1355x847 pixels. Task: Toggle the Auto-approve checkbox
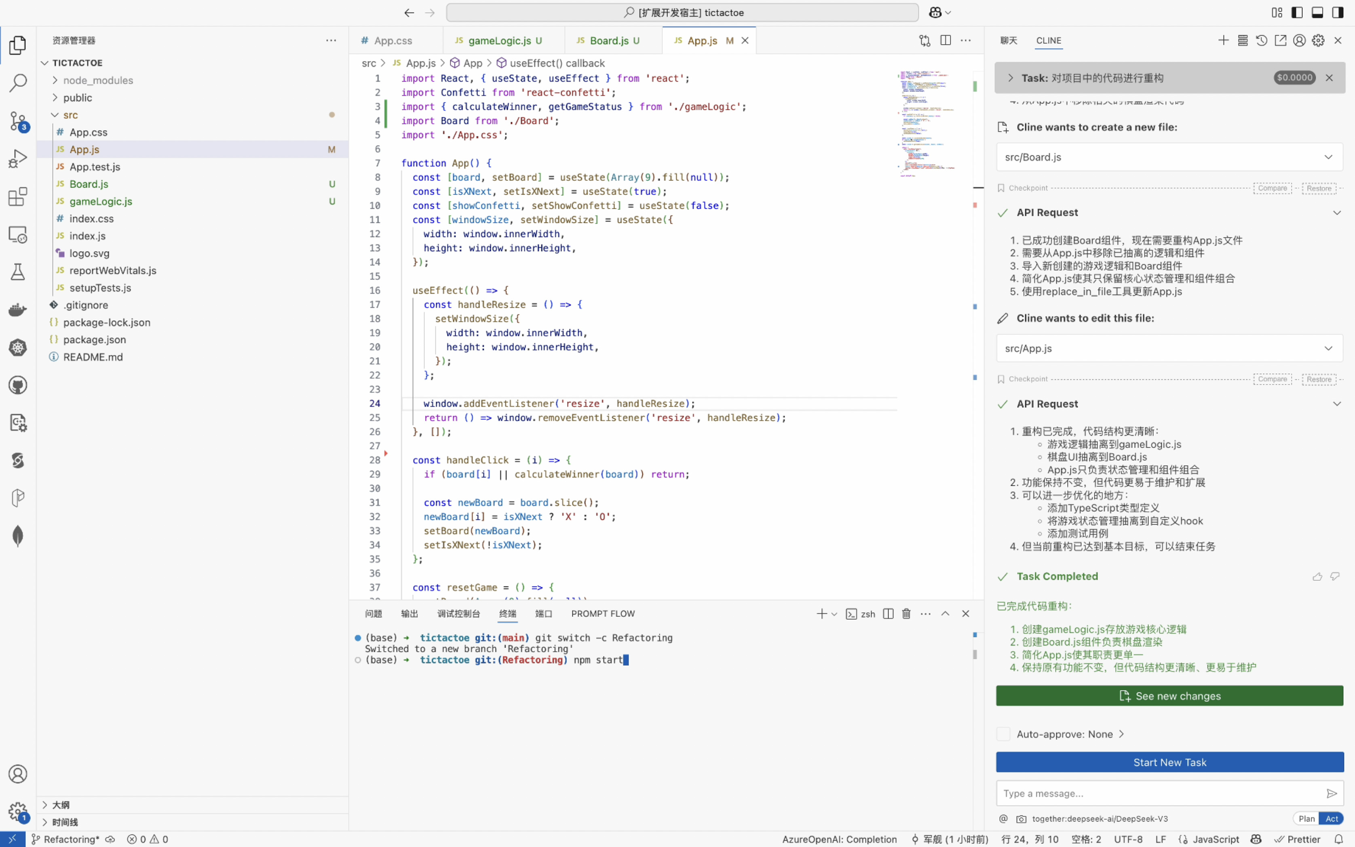click(1004, 734)
